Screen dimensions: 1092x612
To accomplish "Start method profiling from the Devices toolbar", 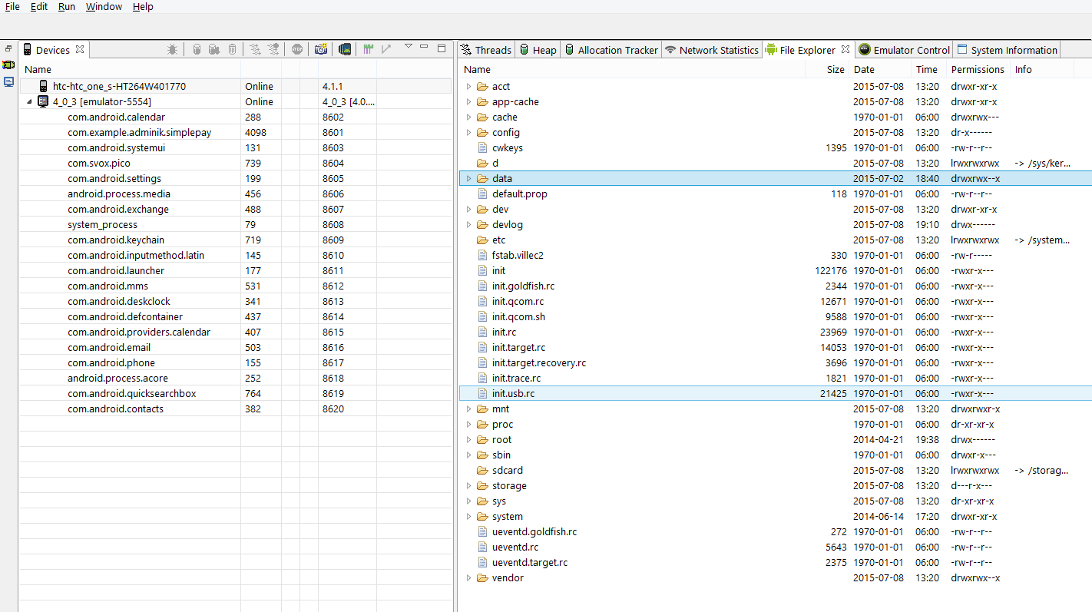I will click(274, 49).
